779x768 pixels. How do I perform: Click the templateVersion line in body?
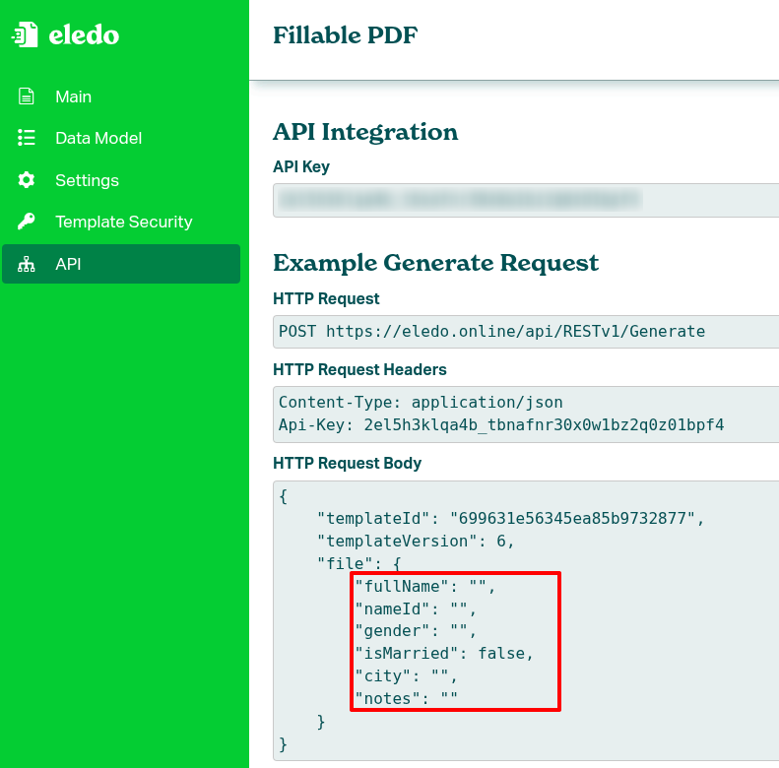tap(415, 541)
